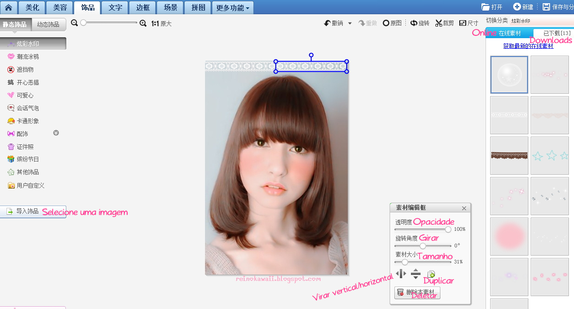The height and width of the screenshot is (309, 574).
Task: Close the 素材编辑框 panel
Action: pos(464,208)
